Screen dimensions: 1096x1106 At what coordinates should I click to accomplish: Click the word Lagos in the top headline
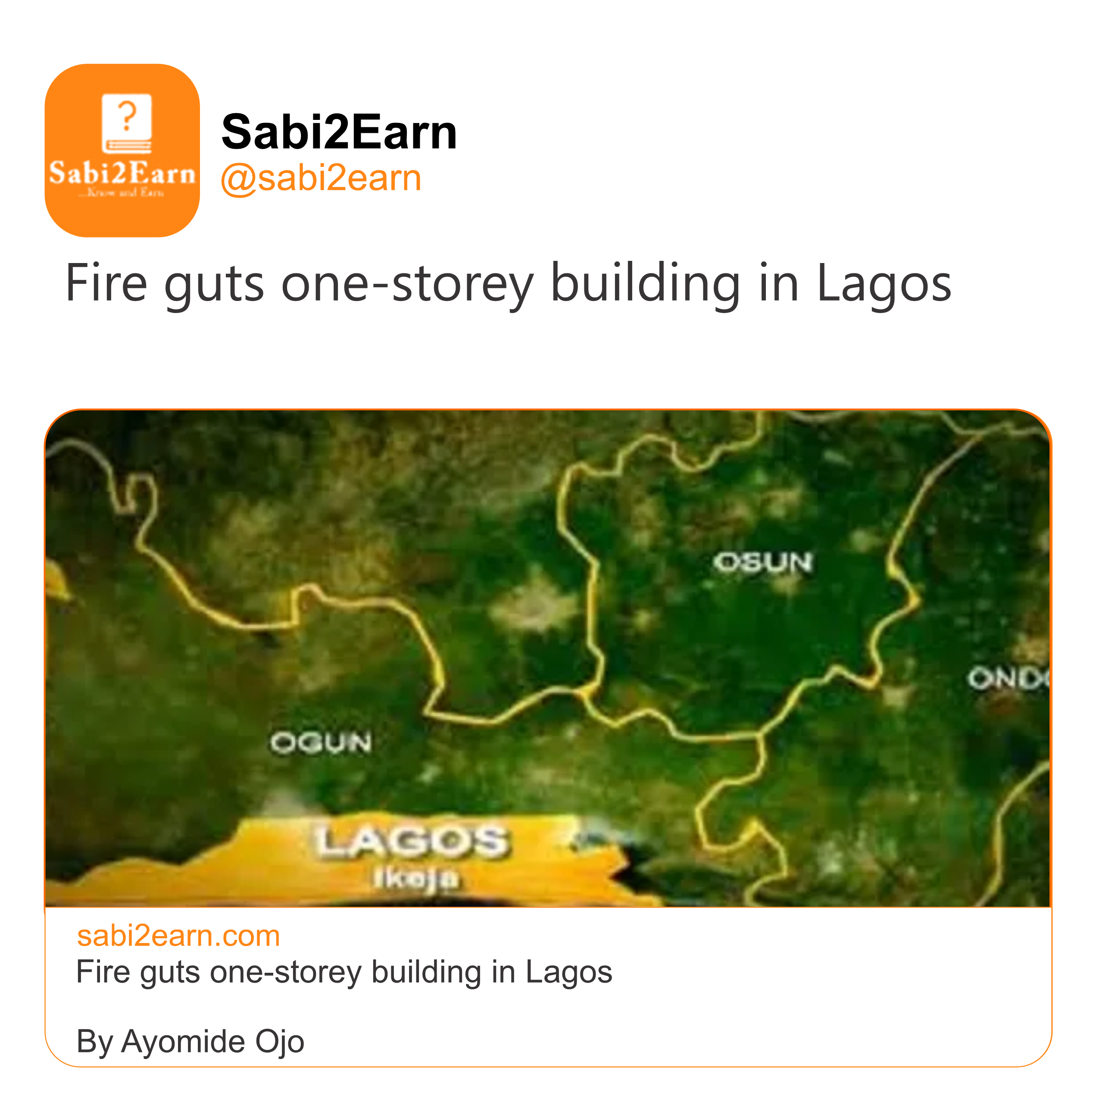click(883, 283)
